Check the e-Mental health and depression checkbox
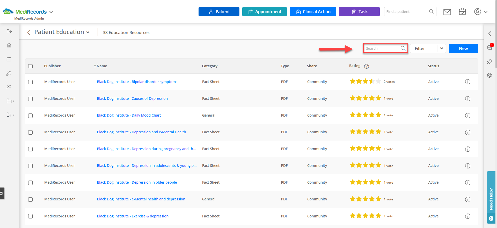 click(x=31, y=199)
